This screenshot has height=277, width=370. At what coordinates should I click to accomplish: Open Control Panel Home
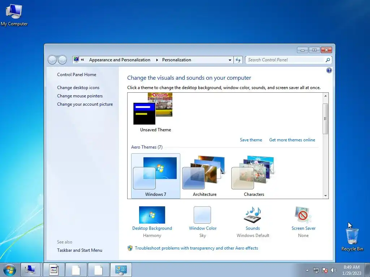[77, 74]
